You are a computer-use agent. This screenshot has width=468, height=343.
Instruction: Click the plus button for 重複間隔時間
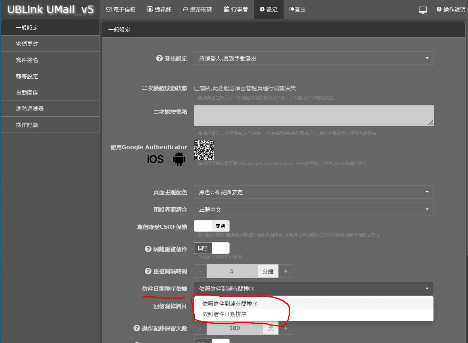point(286,271)
